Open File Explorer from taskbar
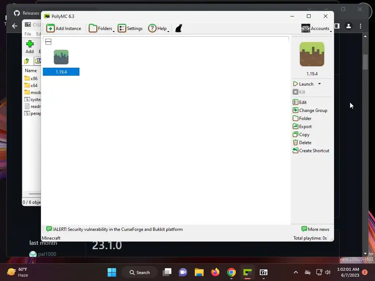This screenshot has width=375, height=281. 199,272
